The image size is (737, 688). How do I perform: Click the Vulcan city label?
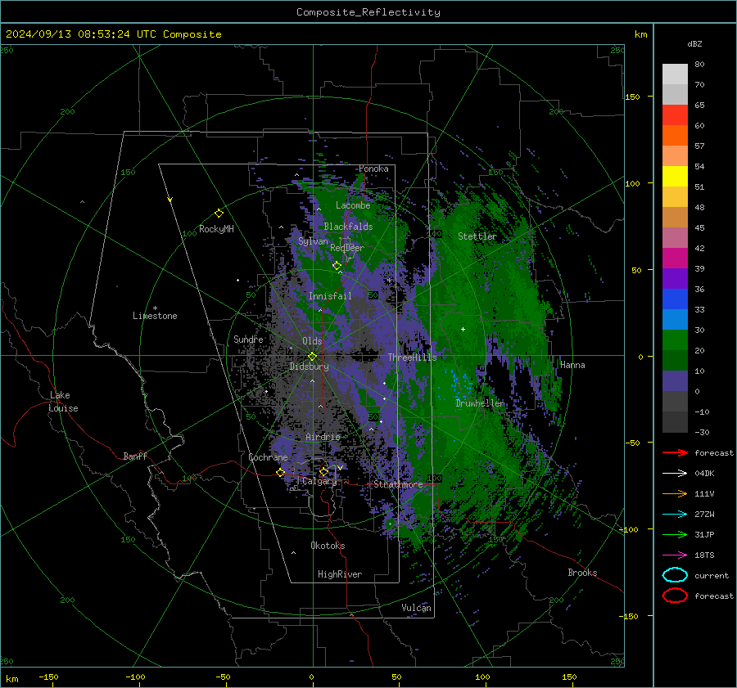tap(416, 608)
